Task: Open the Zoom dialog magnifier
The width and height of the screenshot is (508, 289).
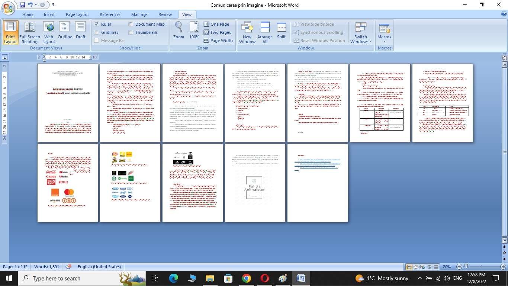Action: [179, 30]
